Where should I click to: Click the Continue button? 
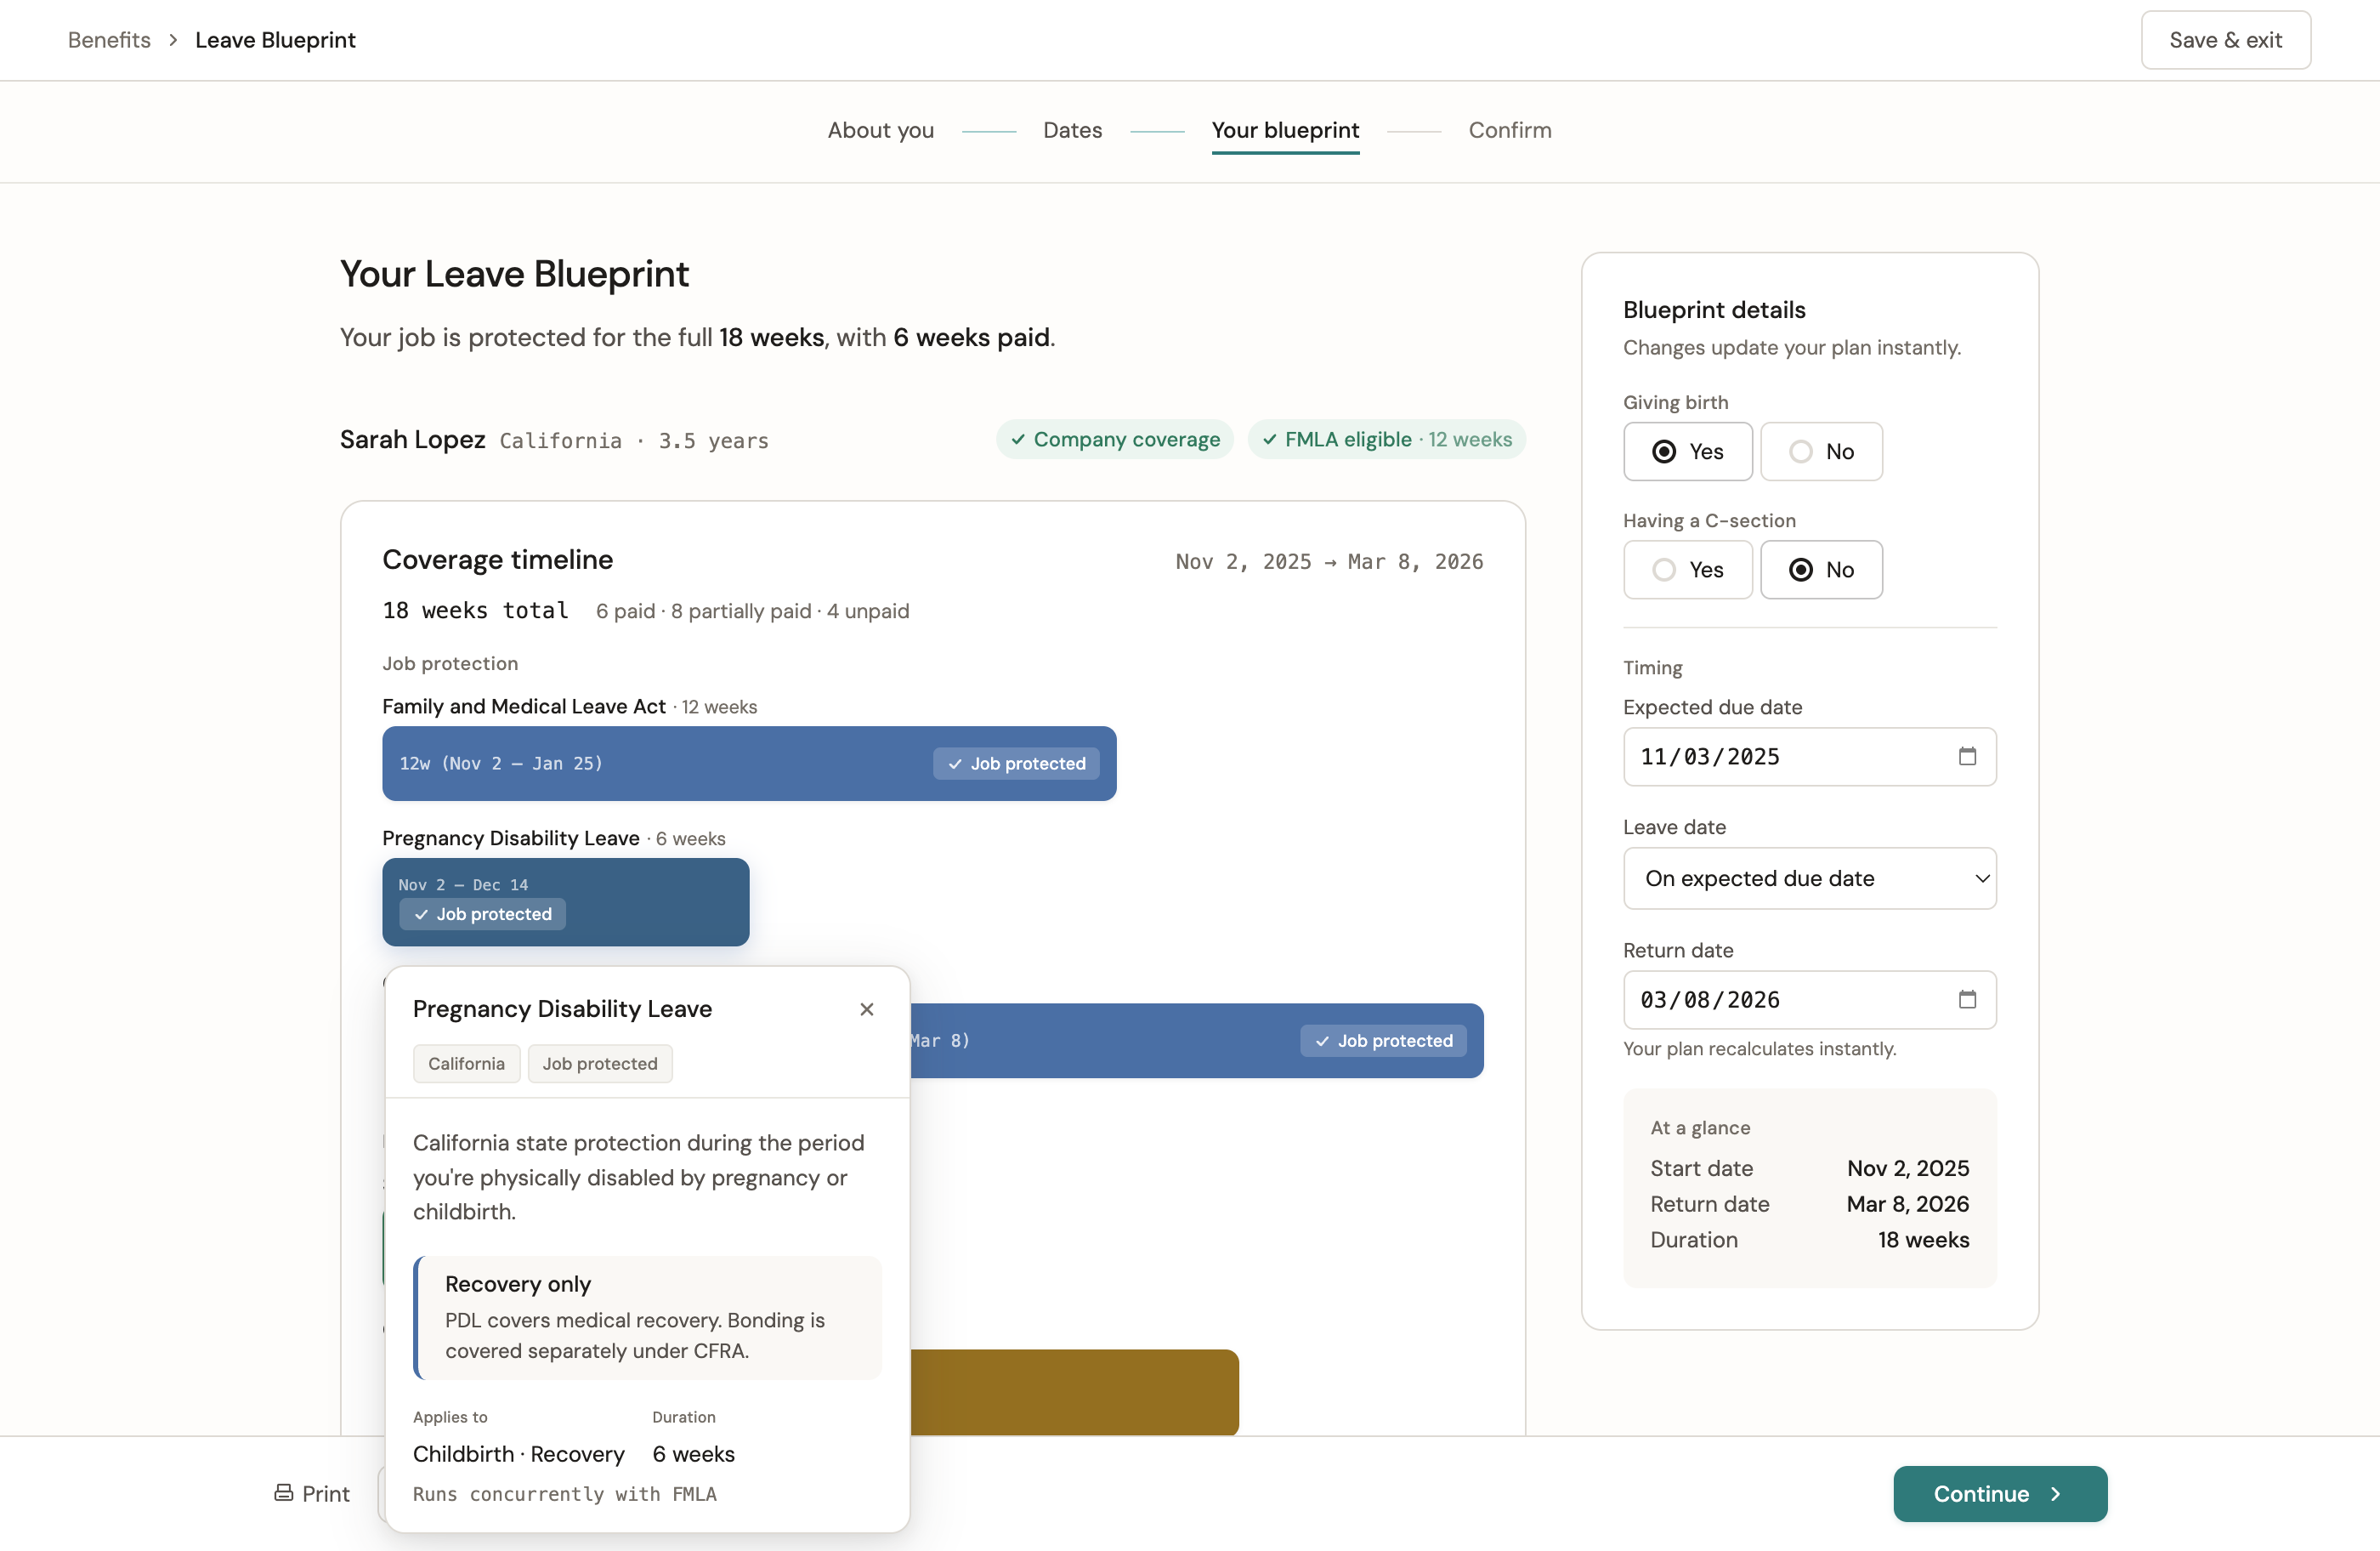[x=1998, y=1493]
